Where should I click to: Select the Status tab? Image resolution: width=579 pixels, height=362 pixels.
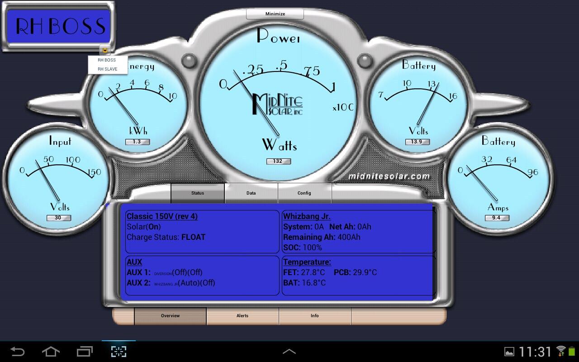(198, 193)
